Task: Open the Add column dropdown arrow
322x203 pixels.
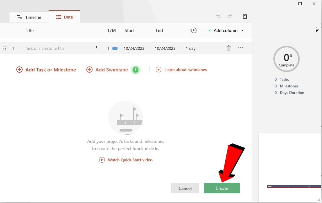Action: [243, 30]
